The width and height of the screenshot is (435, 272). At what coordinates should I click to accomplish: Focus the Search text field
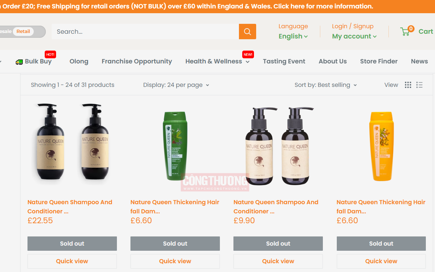tap(145, 32)
